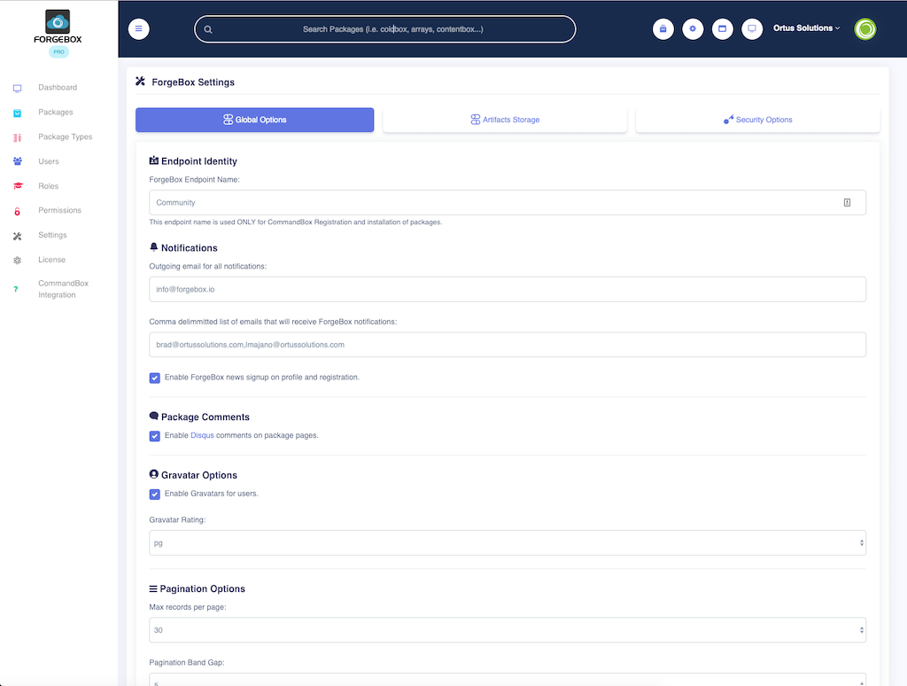Go to CommandBox Integration in sidebar
This screenshot has height=686, width=907.
(x=62, y=289)
